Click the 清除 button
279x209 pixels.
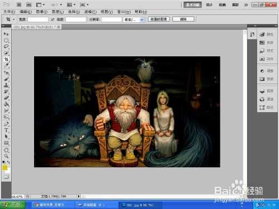[x=183, y=19]
